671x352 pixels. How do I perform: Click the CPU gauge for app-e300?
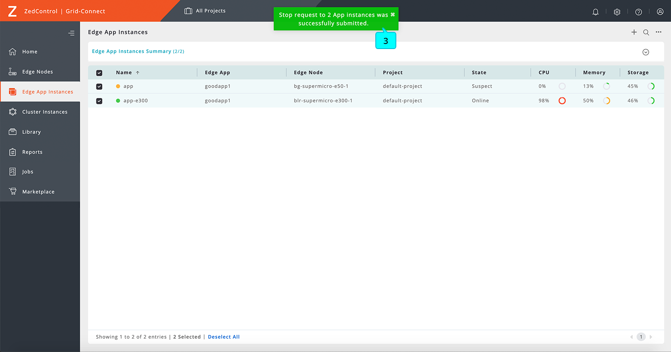click(562, 101)
